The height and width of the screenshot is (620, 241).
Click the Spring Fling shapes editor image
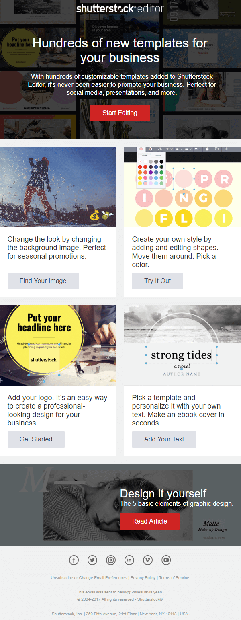click(x=182, y=187)
